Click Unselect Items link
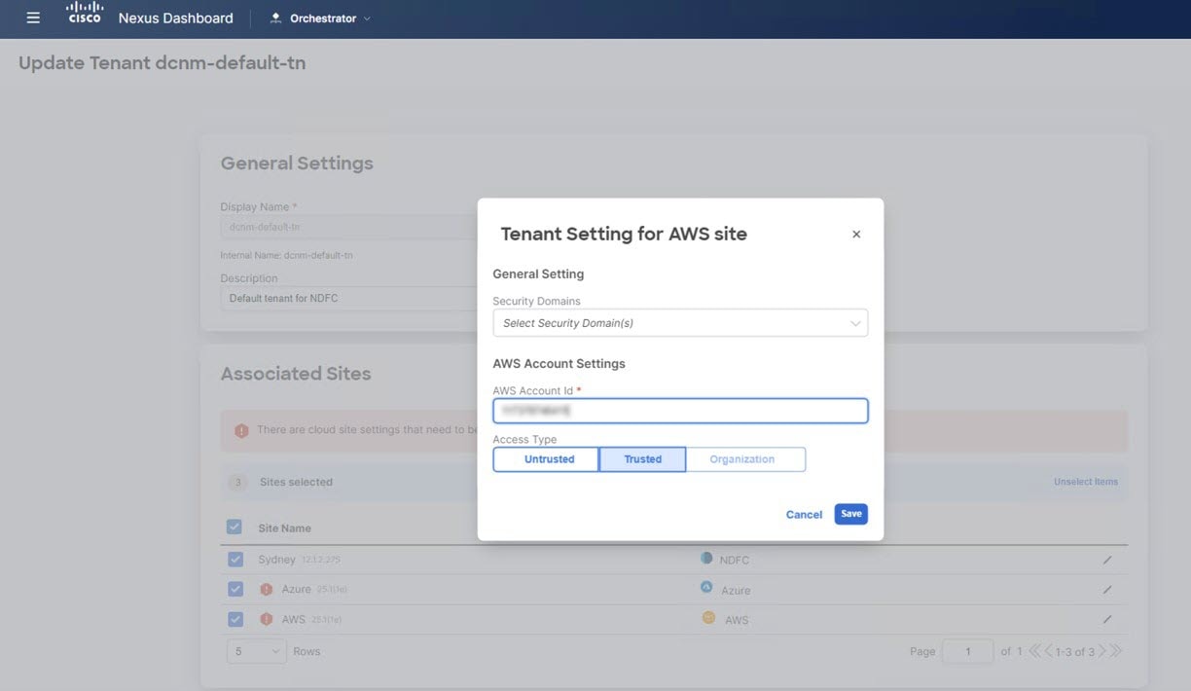 pyautogui.click(x=1086, y=482)
